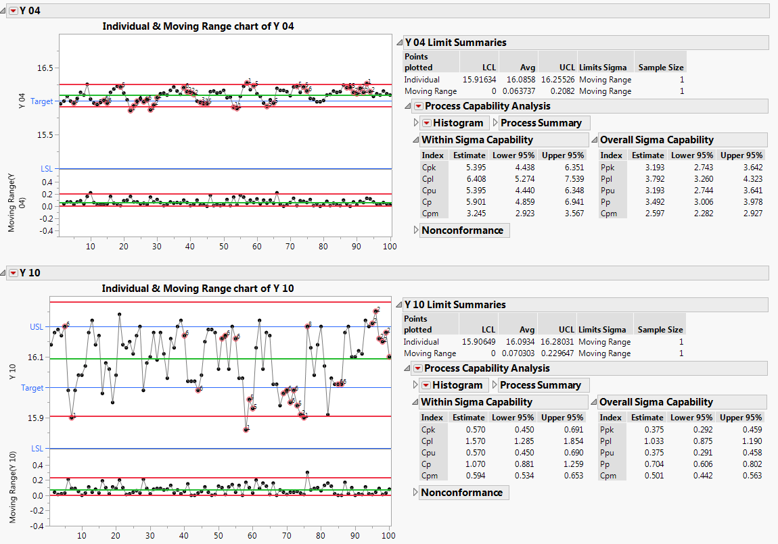This screenshot has height=544, width=778.
Task: Collapse the Y 10 Limit Summaries panel
Action: 400,305
